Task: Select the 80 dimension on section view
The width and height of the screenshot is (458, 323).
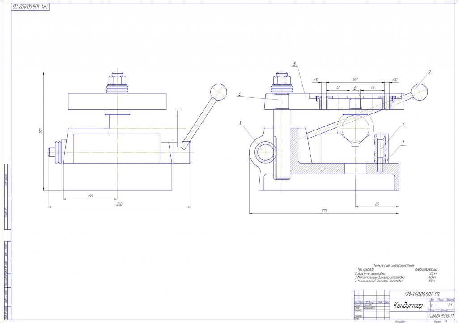Action: tap(377, 204)
